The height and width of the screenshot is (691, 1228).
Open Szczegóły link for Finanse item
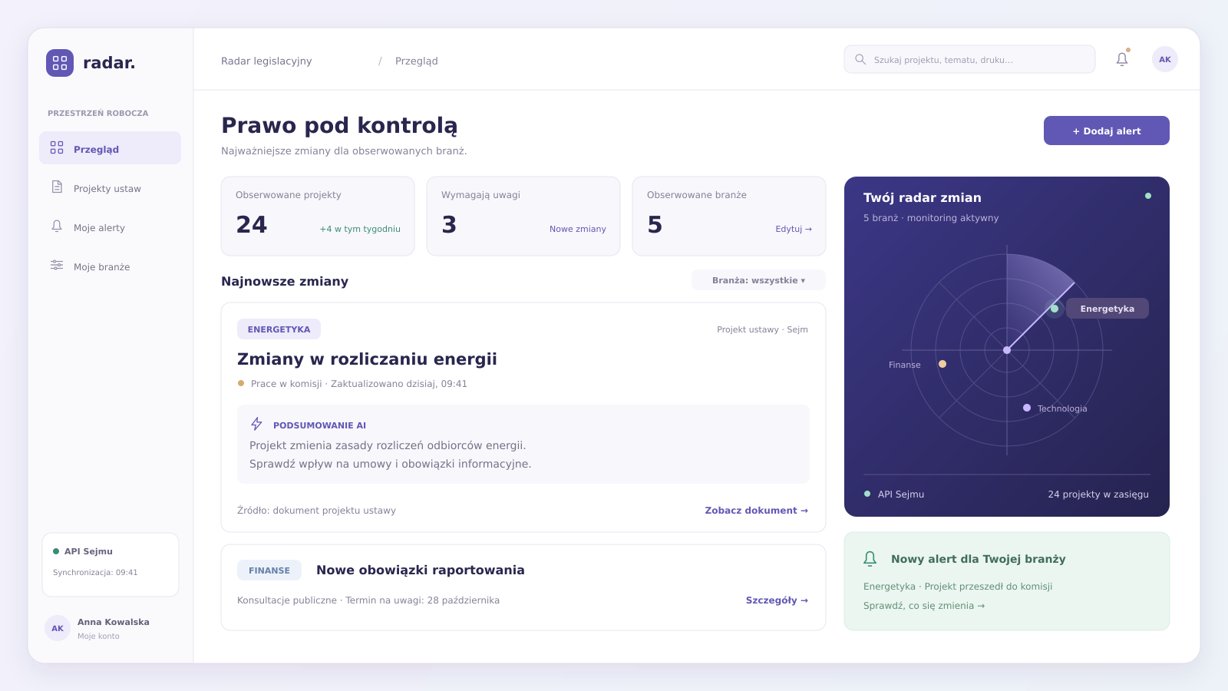[777, 600]
